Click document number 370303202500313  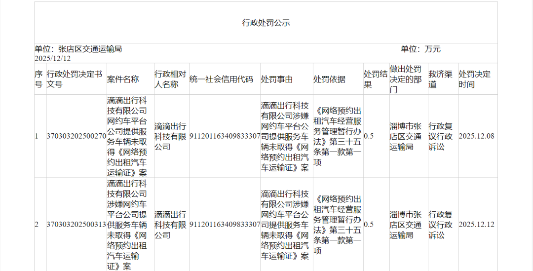(76, 225)
